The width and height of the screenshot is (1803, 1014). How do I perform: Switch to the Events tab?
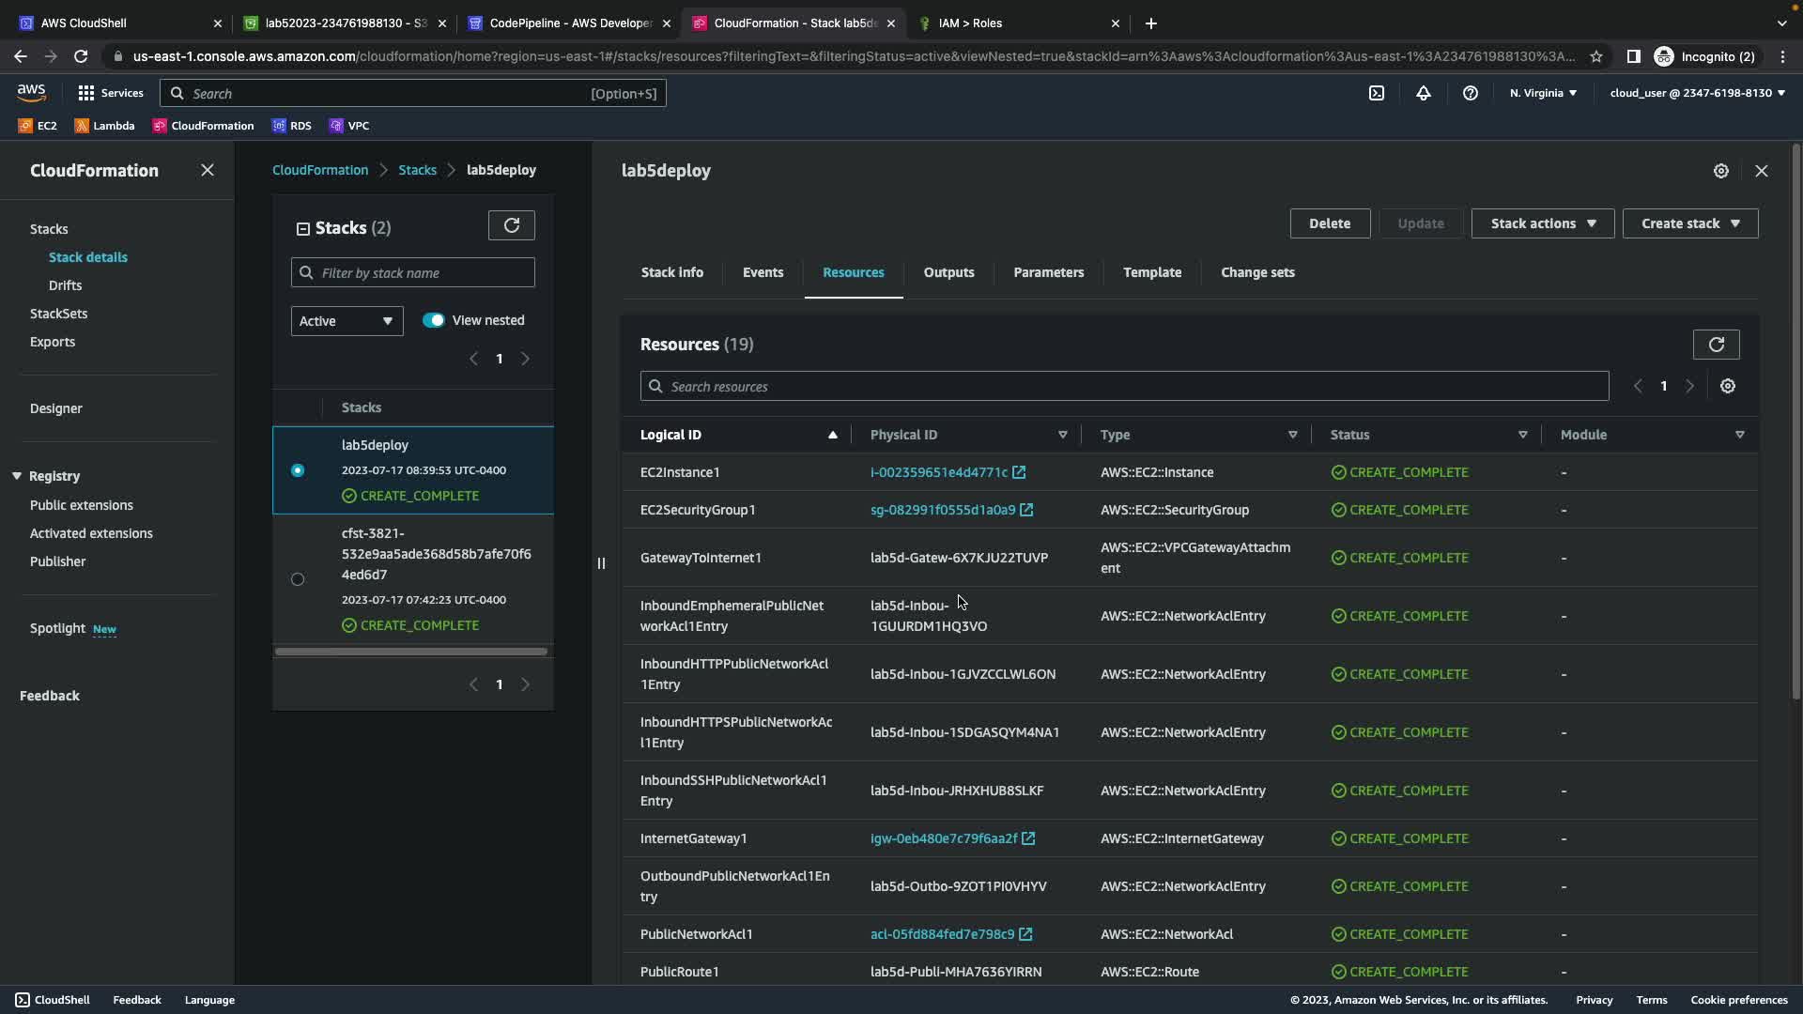tap(763, 272)
